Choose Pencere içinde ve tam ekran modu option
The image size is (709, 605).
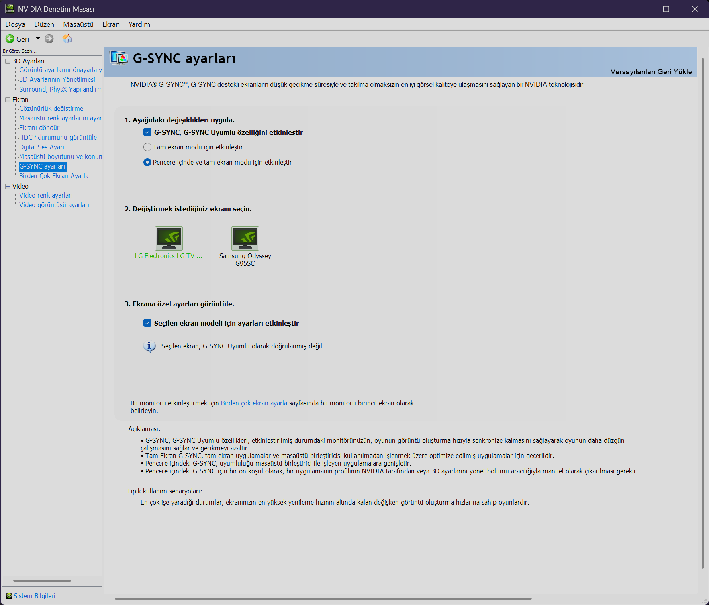[x=147, y=162]
